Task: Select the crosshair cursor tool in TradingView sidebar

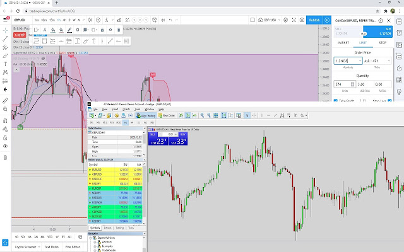Action: (5, 30)
